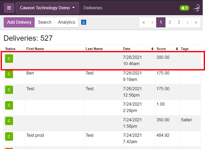The width and height of the screenshot is (205, 149).
Task: Select first name Ben
Action: 30,73
